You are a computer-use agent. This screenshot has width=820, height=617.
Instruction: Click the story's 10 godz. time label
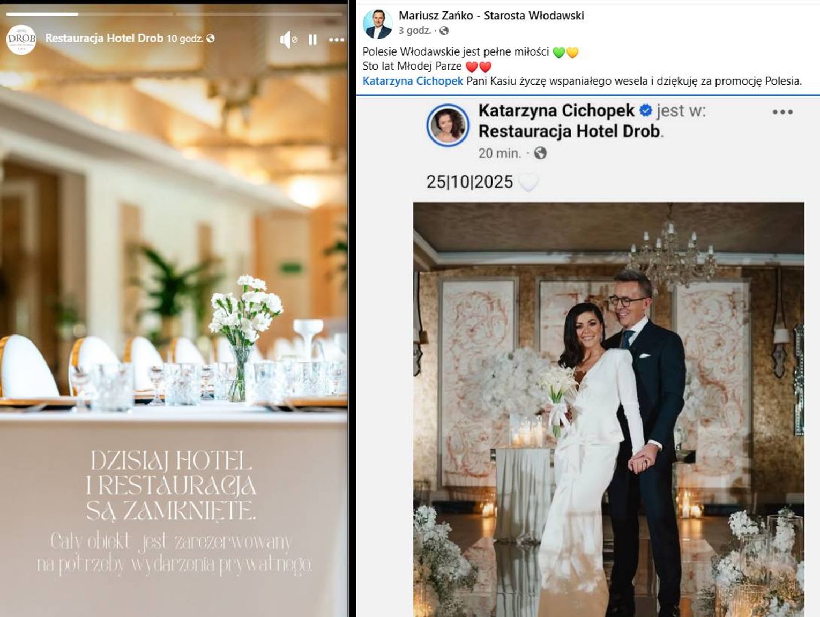184,39
